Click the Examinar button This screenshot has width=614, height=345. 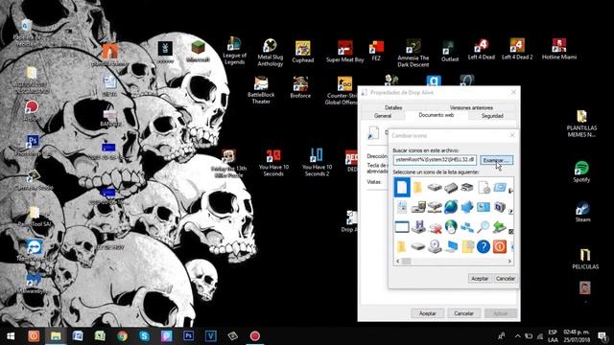tap(496, 160)
